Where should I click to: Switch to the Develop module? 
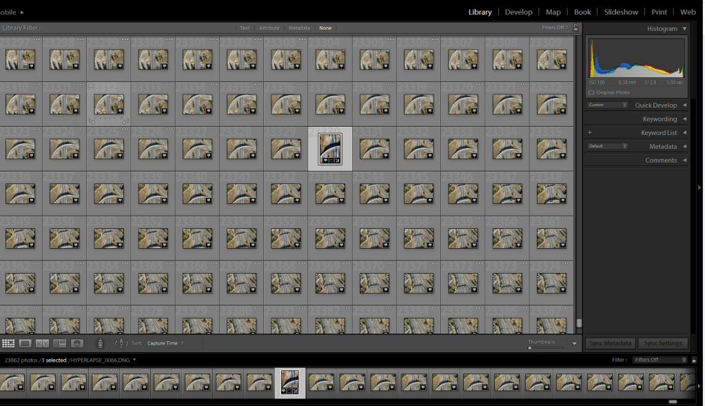pos(518,12)
